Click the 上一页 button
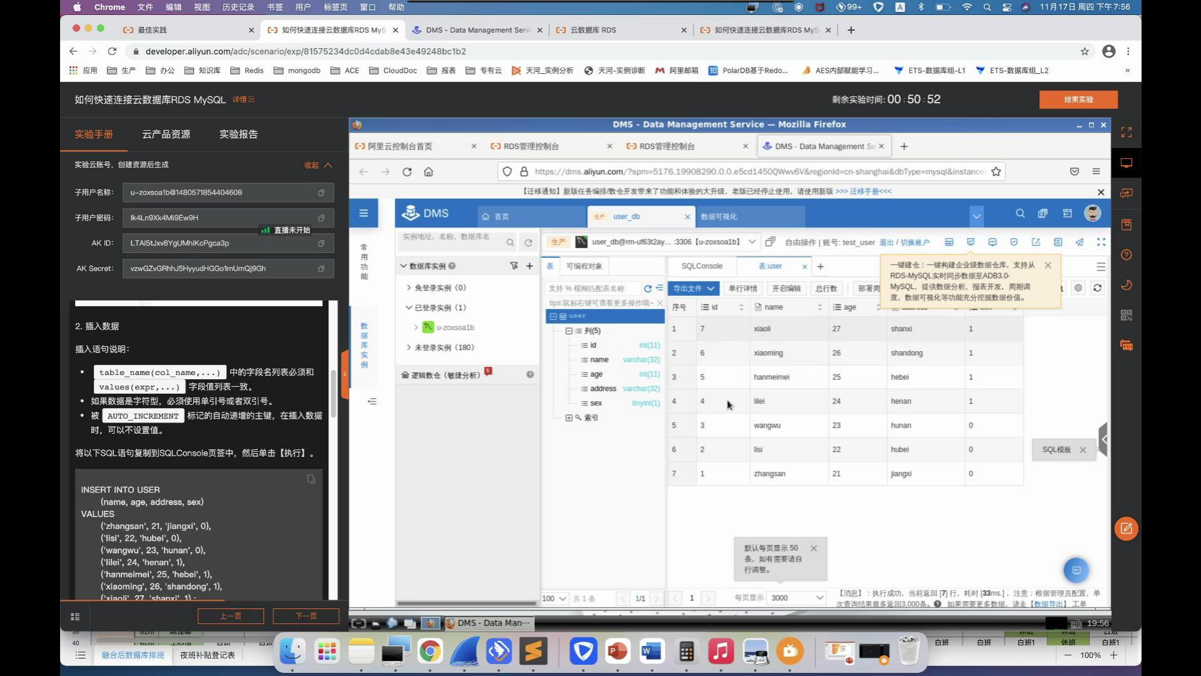 click(231, 617)
